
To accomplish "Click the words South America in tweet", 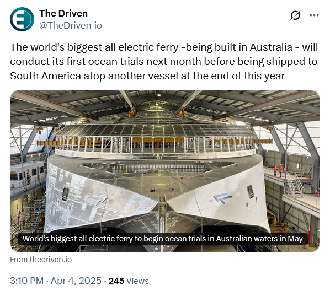I will (45, 76).
